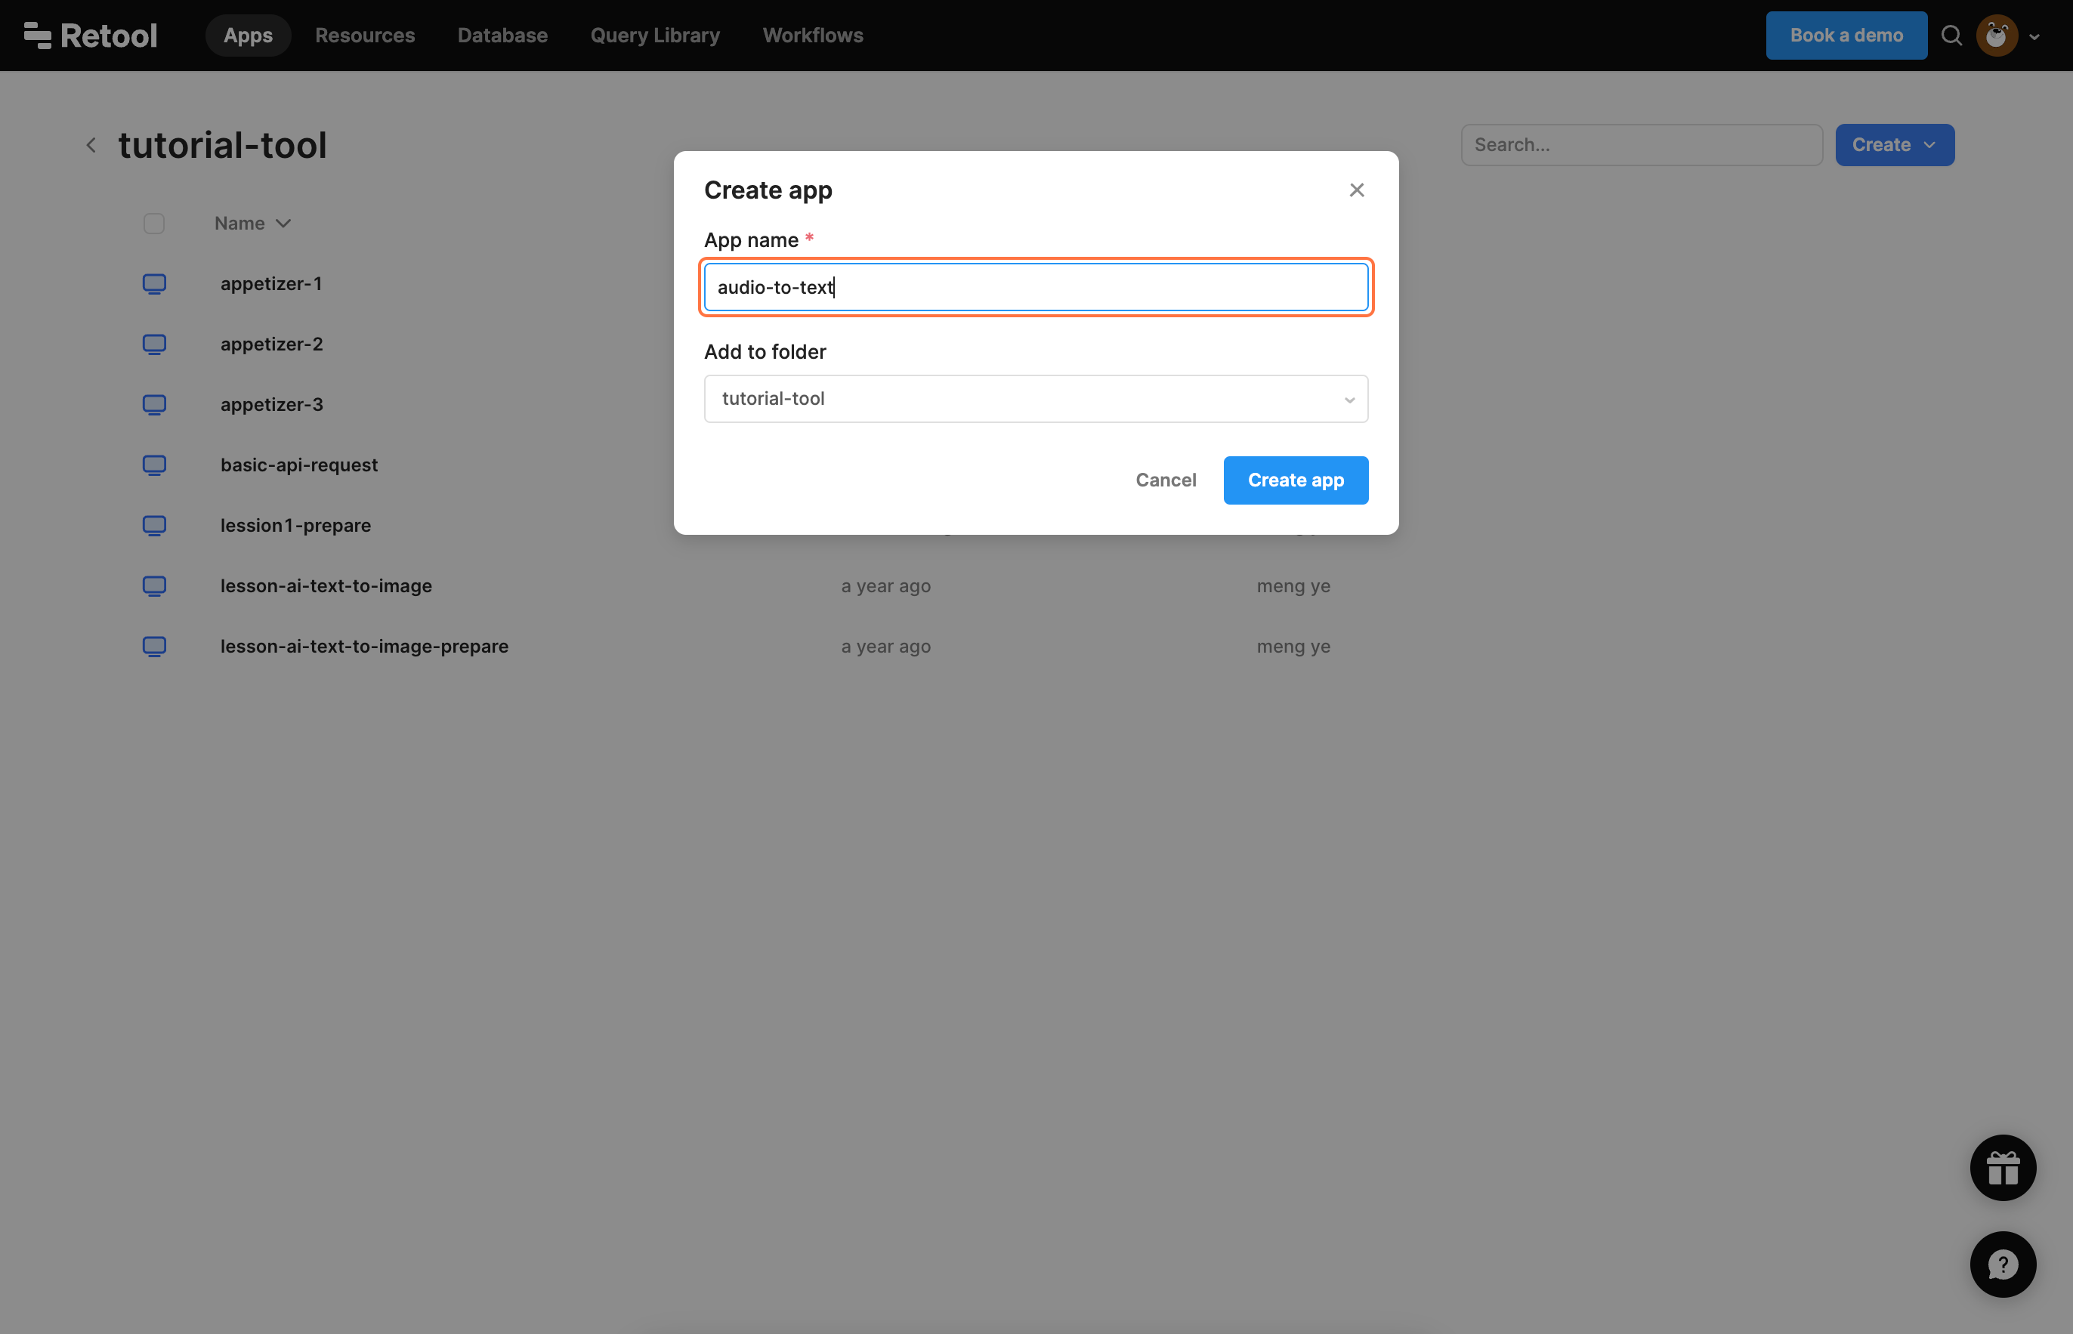Focus the App name input field

1035,288
